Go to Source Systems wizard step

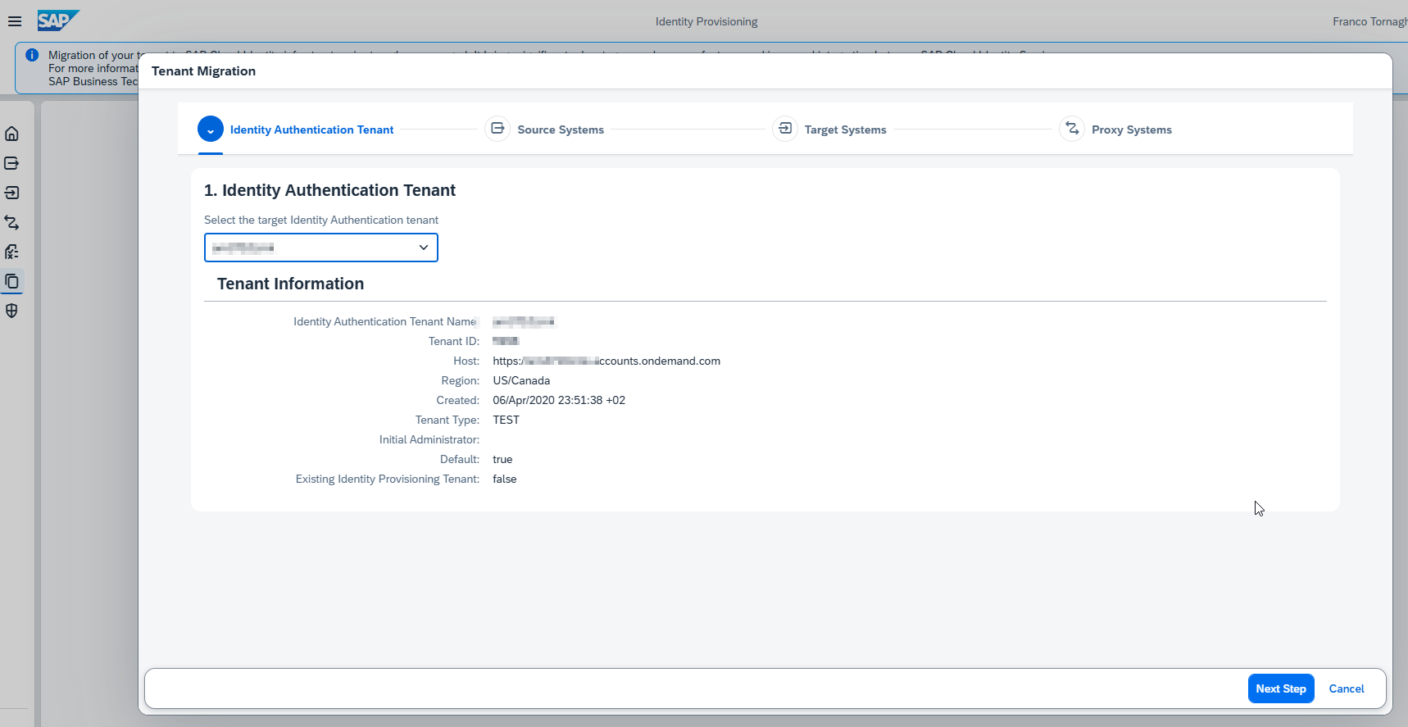pos(561,129)
